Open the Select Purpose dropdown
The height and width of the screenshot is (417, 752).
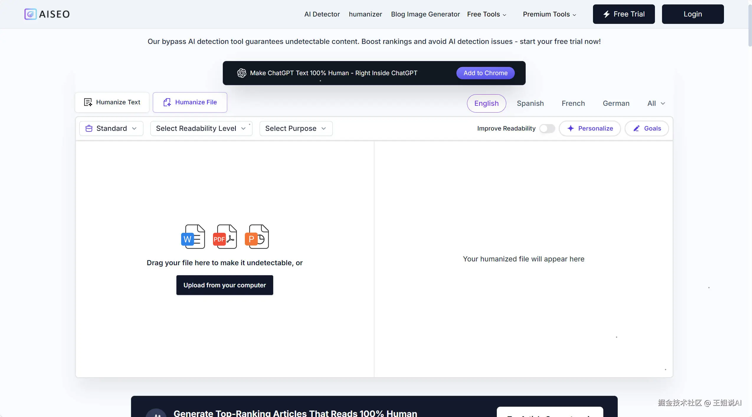tap(296, 128)
